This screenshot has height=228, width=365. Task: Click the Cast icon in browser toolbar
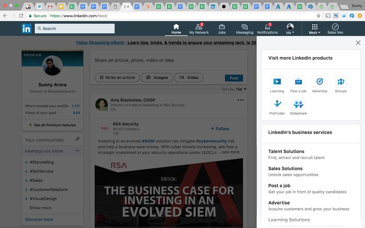coord(328,16)
